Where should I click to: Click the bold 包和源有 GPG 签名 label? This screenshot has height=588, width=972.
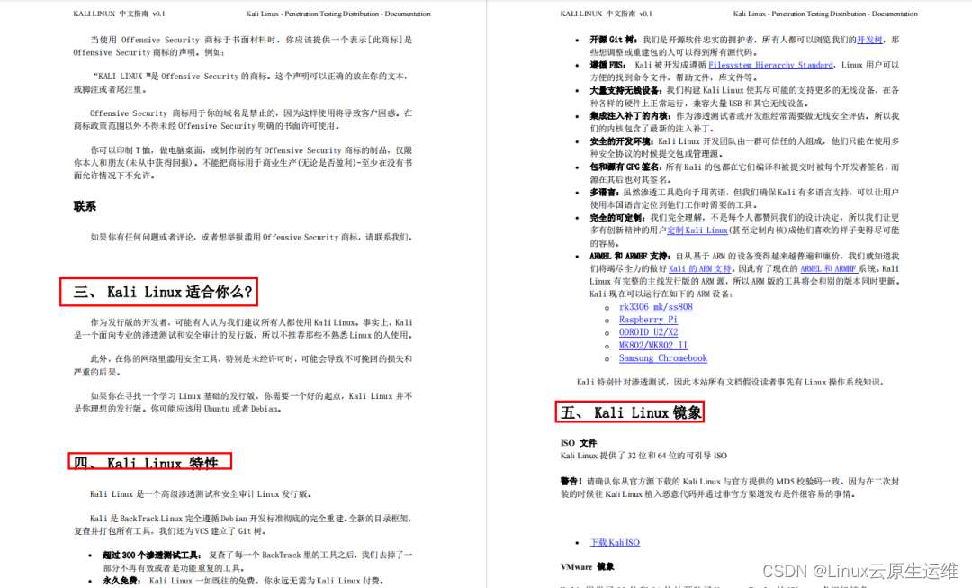click(626, 167)
